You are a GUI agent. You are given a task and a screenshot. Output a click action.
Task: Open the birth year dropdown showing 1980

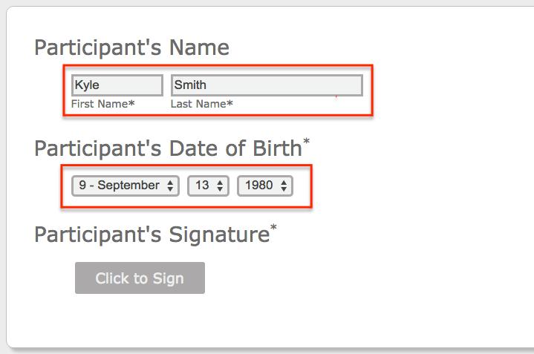tap(265, 186)
